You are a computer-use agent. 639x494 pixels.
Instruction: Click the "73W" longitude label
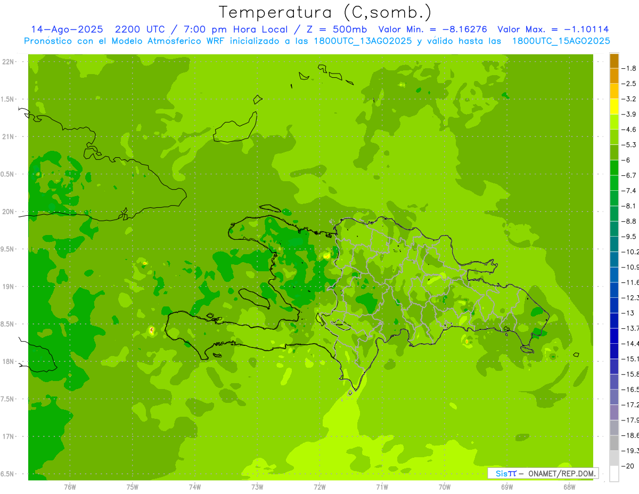click(257, 487)
